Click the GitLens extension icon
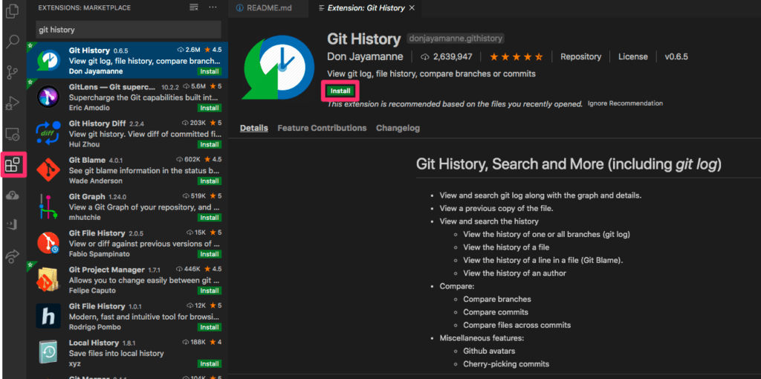This screenshot has height=379, width=761. (48, 97)
